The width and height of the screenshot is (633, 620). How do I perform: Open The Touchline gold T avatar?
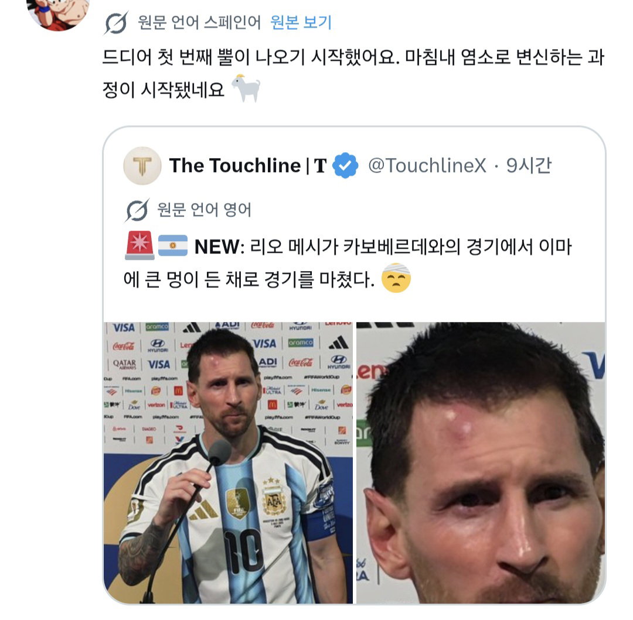[142, 166]
